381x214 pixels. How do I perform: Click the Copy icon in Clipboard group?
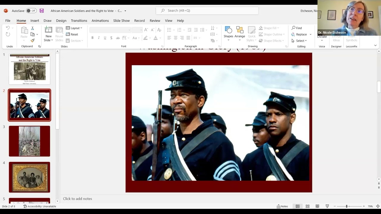(32, 34)
